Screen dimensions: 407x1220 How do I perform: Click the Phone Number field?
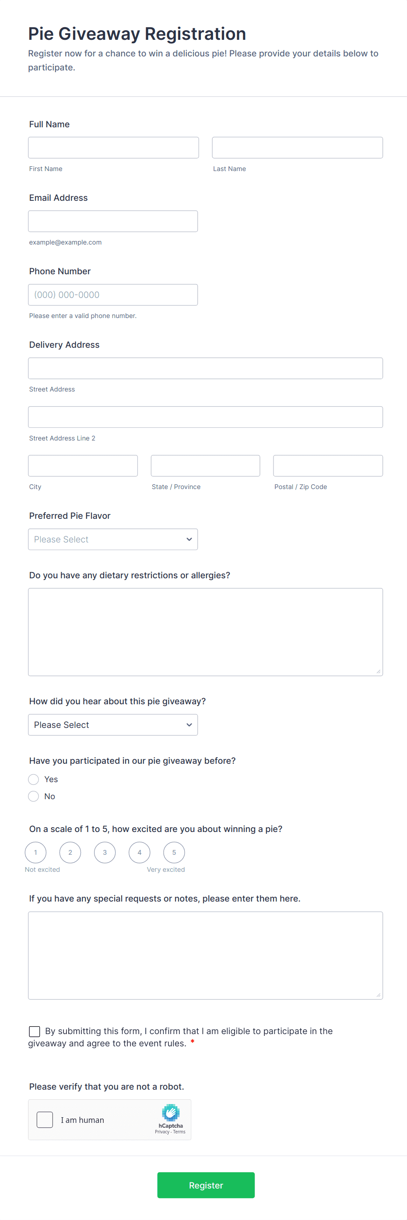click(113, 294)
